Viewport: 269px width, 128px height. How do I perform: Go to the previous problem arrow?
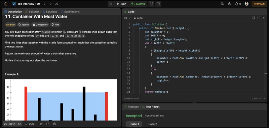[44, 4]
